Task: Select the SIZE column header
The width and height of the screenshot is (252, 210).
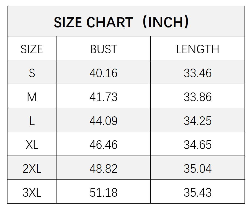Action: (32, 49)
